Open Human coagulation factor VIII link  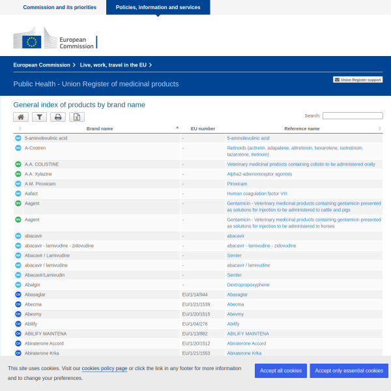coord(257,194)
